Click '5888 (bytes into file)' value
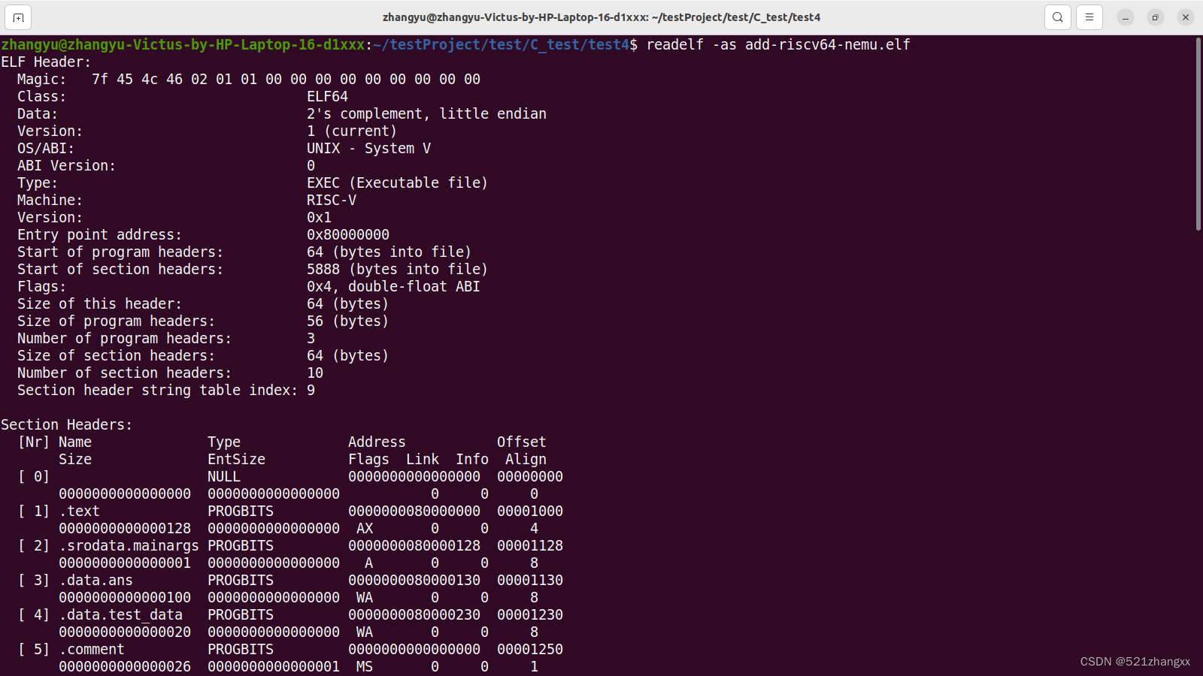The image size is (1203, 676). [x=397, y=269]
